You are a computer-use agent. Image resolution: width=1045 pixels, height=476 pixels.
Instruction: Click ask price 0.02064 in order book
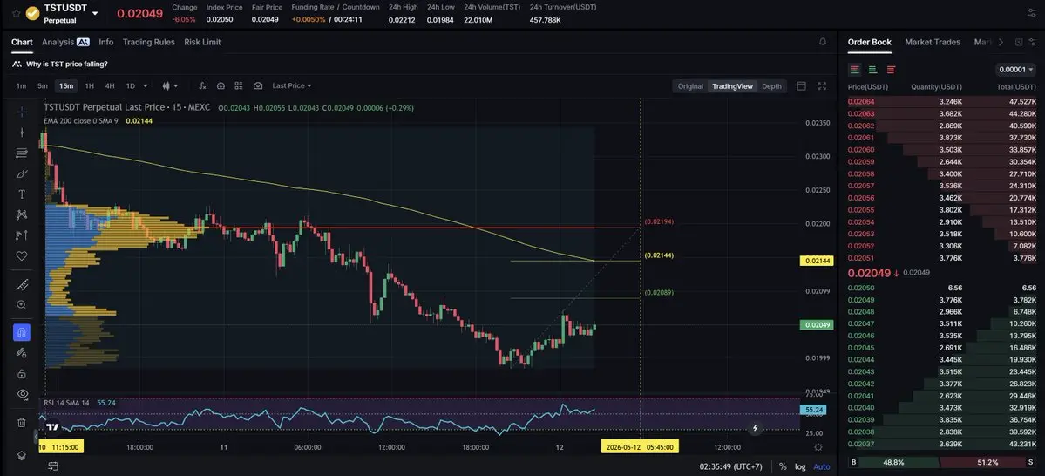(860, 101)
